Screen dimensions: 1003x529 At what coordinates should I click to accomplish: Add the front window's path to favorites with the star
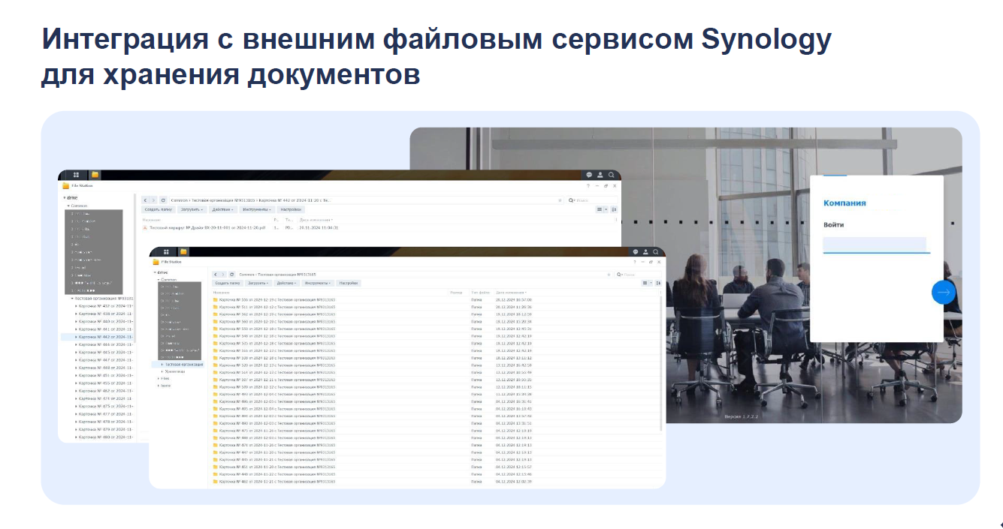click(609, 275)
